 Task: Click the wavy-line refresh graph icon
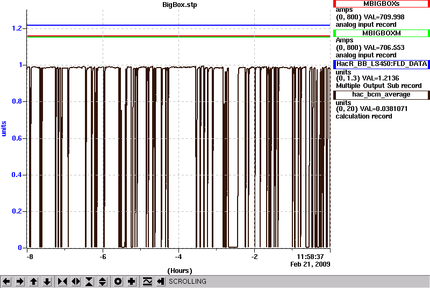(x=147, y=282)
